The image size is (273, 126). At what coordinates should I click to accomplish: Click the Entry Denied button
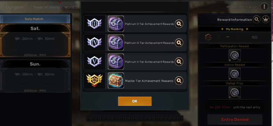(235, 119)
